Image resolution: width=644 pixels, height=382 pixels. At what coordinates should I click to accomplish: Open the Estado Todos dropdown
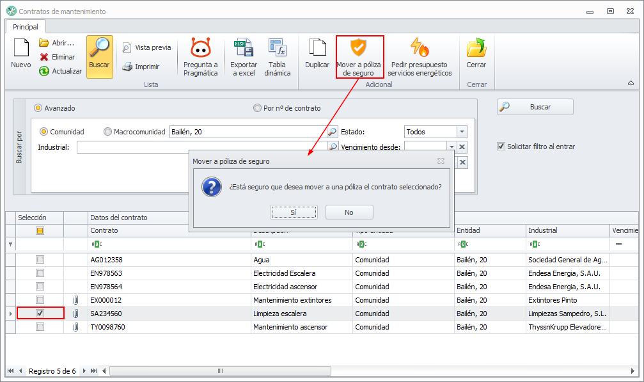[462, 132]
